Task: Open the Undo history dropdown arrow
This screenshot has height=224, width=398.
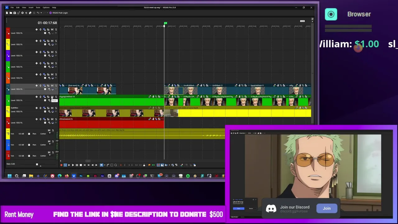Action: point(41,13)
